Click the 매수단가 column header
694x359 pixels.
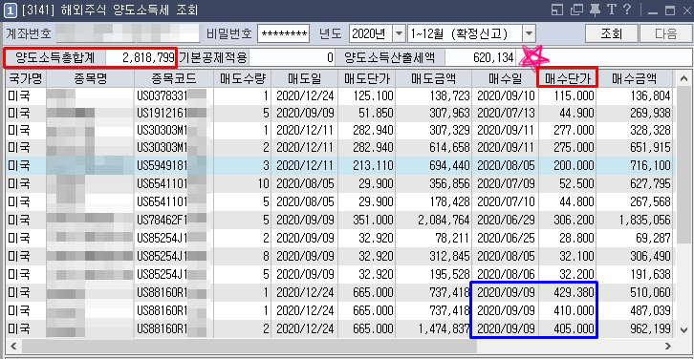click(568, 79)
